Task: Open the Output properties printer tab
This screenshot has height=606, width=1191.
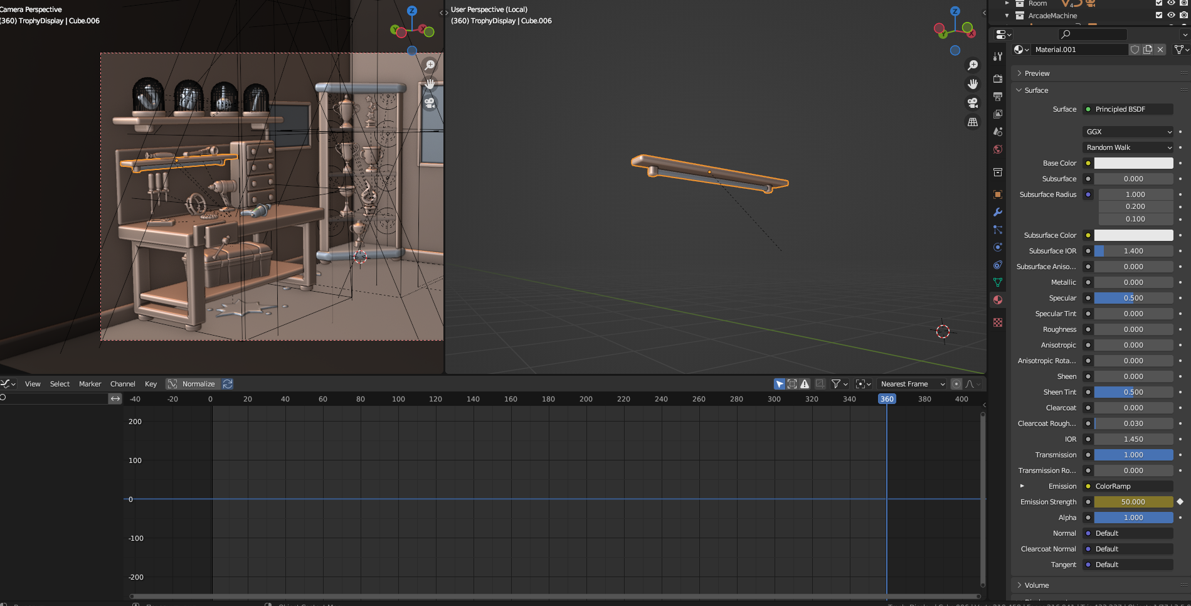Action: pyautogui.click(x=997, y=97)
